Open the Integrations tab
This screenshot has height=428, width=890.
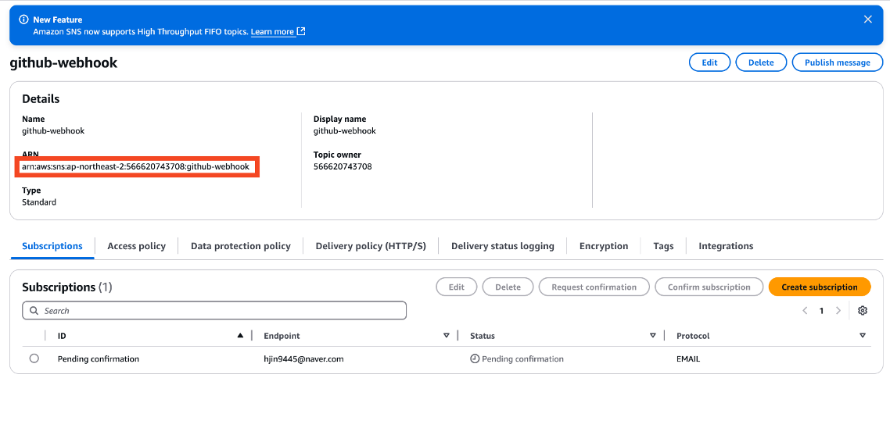point(726,246)
